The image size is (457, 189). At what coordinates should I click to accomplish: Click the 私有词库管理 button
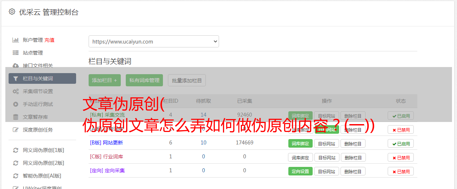coord(144,80)
